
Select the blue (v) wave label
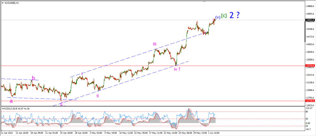click(218, 17)
